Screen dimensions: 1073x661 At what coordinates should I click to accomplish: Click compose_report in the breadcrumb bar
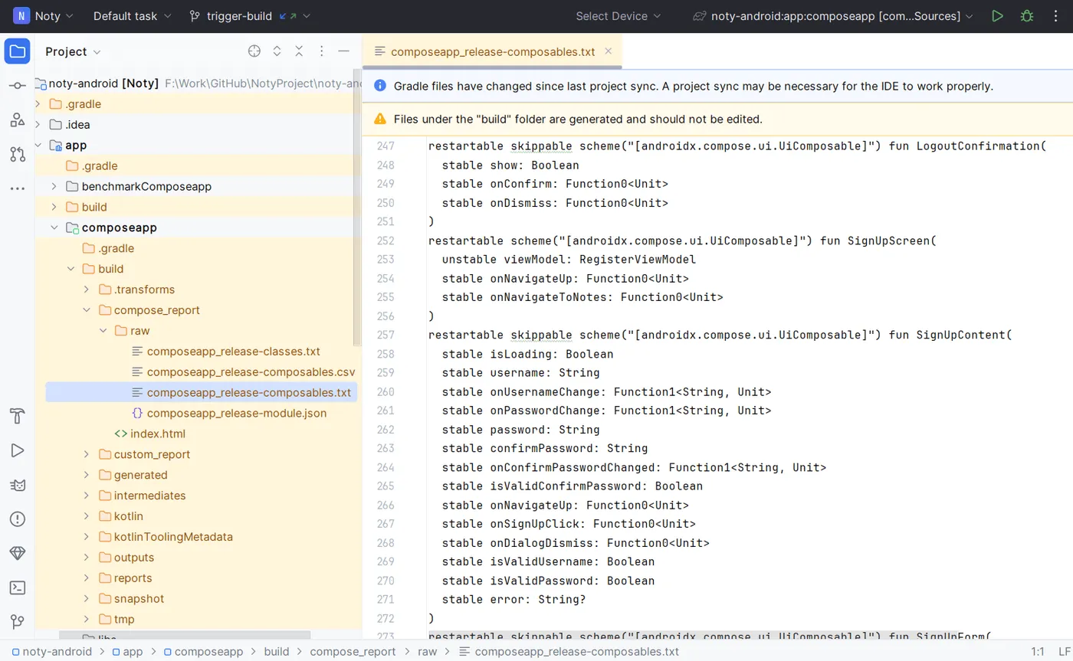point(353,652)
